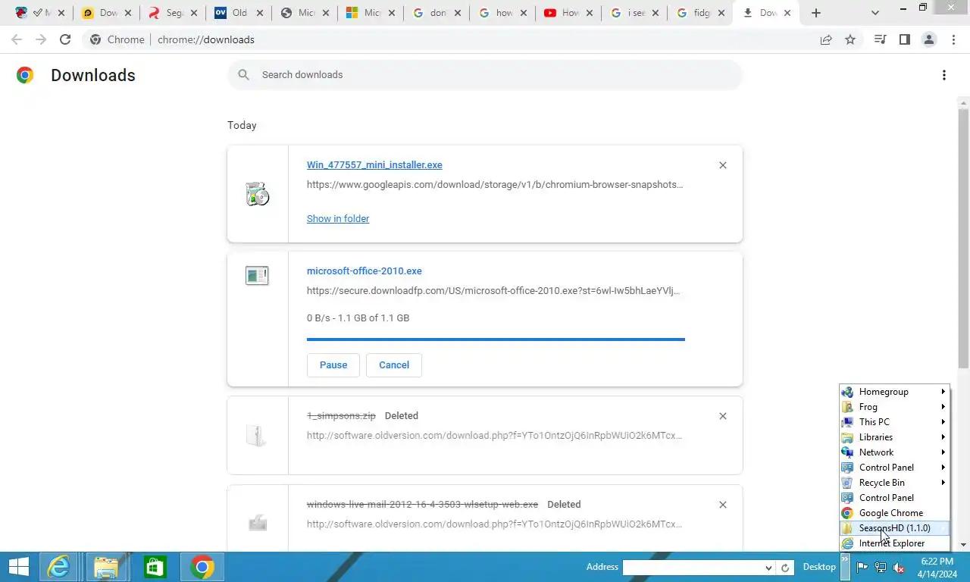Open the Chrome profile avatar icon
970x582 pixels.
(x=928, y=39)
